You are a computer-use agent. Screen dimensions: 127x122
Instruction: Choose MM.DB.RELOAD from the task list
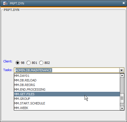click(x=67, y=80)
